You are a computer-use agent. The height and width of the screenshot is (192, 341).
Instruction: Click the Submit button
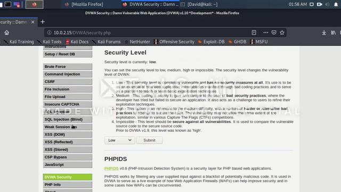pyautogui.click(x=149, y=140)
